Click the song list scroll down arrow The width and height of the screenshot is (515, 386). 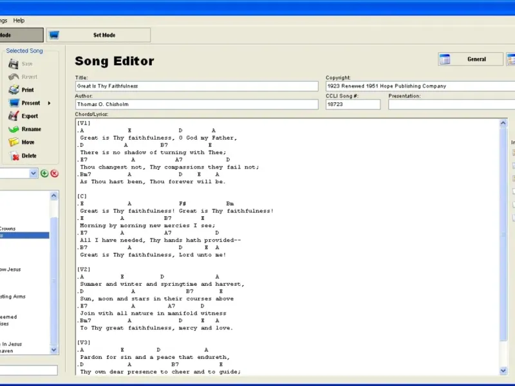[x=54, y=350]
